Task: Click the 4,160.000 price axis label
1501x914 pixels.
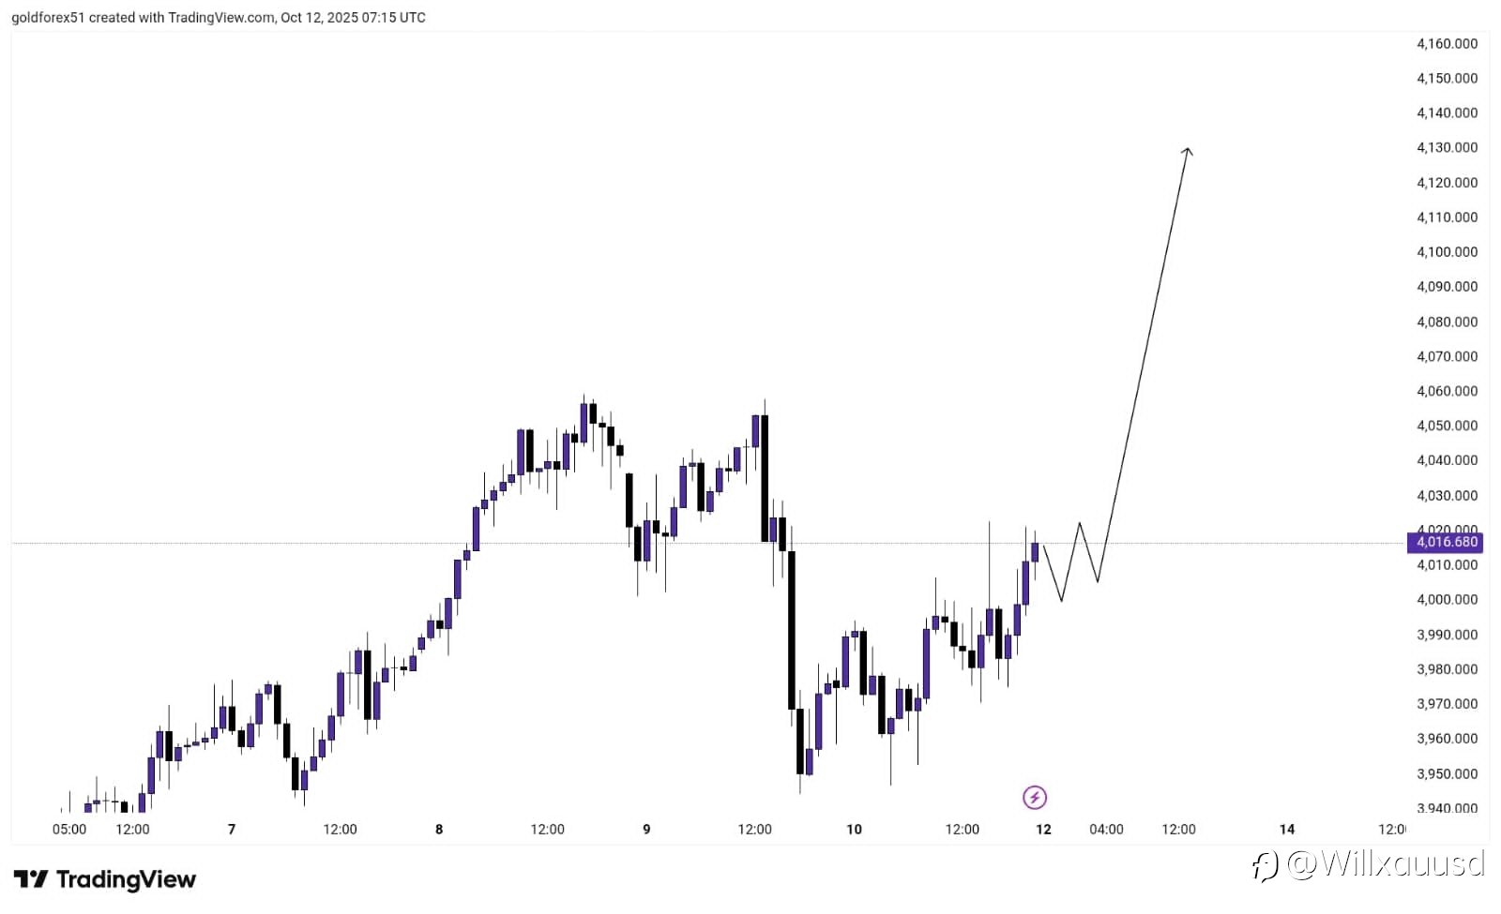Action: [1447, 43]
